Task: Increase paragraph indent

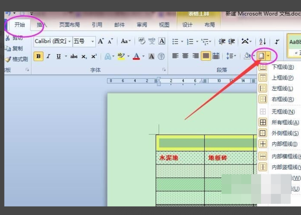Action: point(231,42)
